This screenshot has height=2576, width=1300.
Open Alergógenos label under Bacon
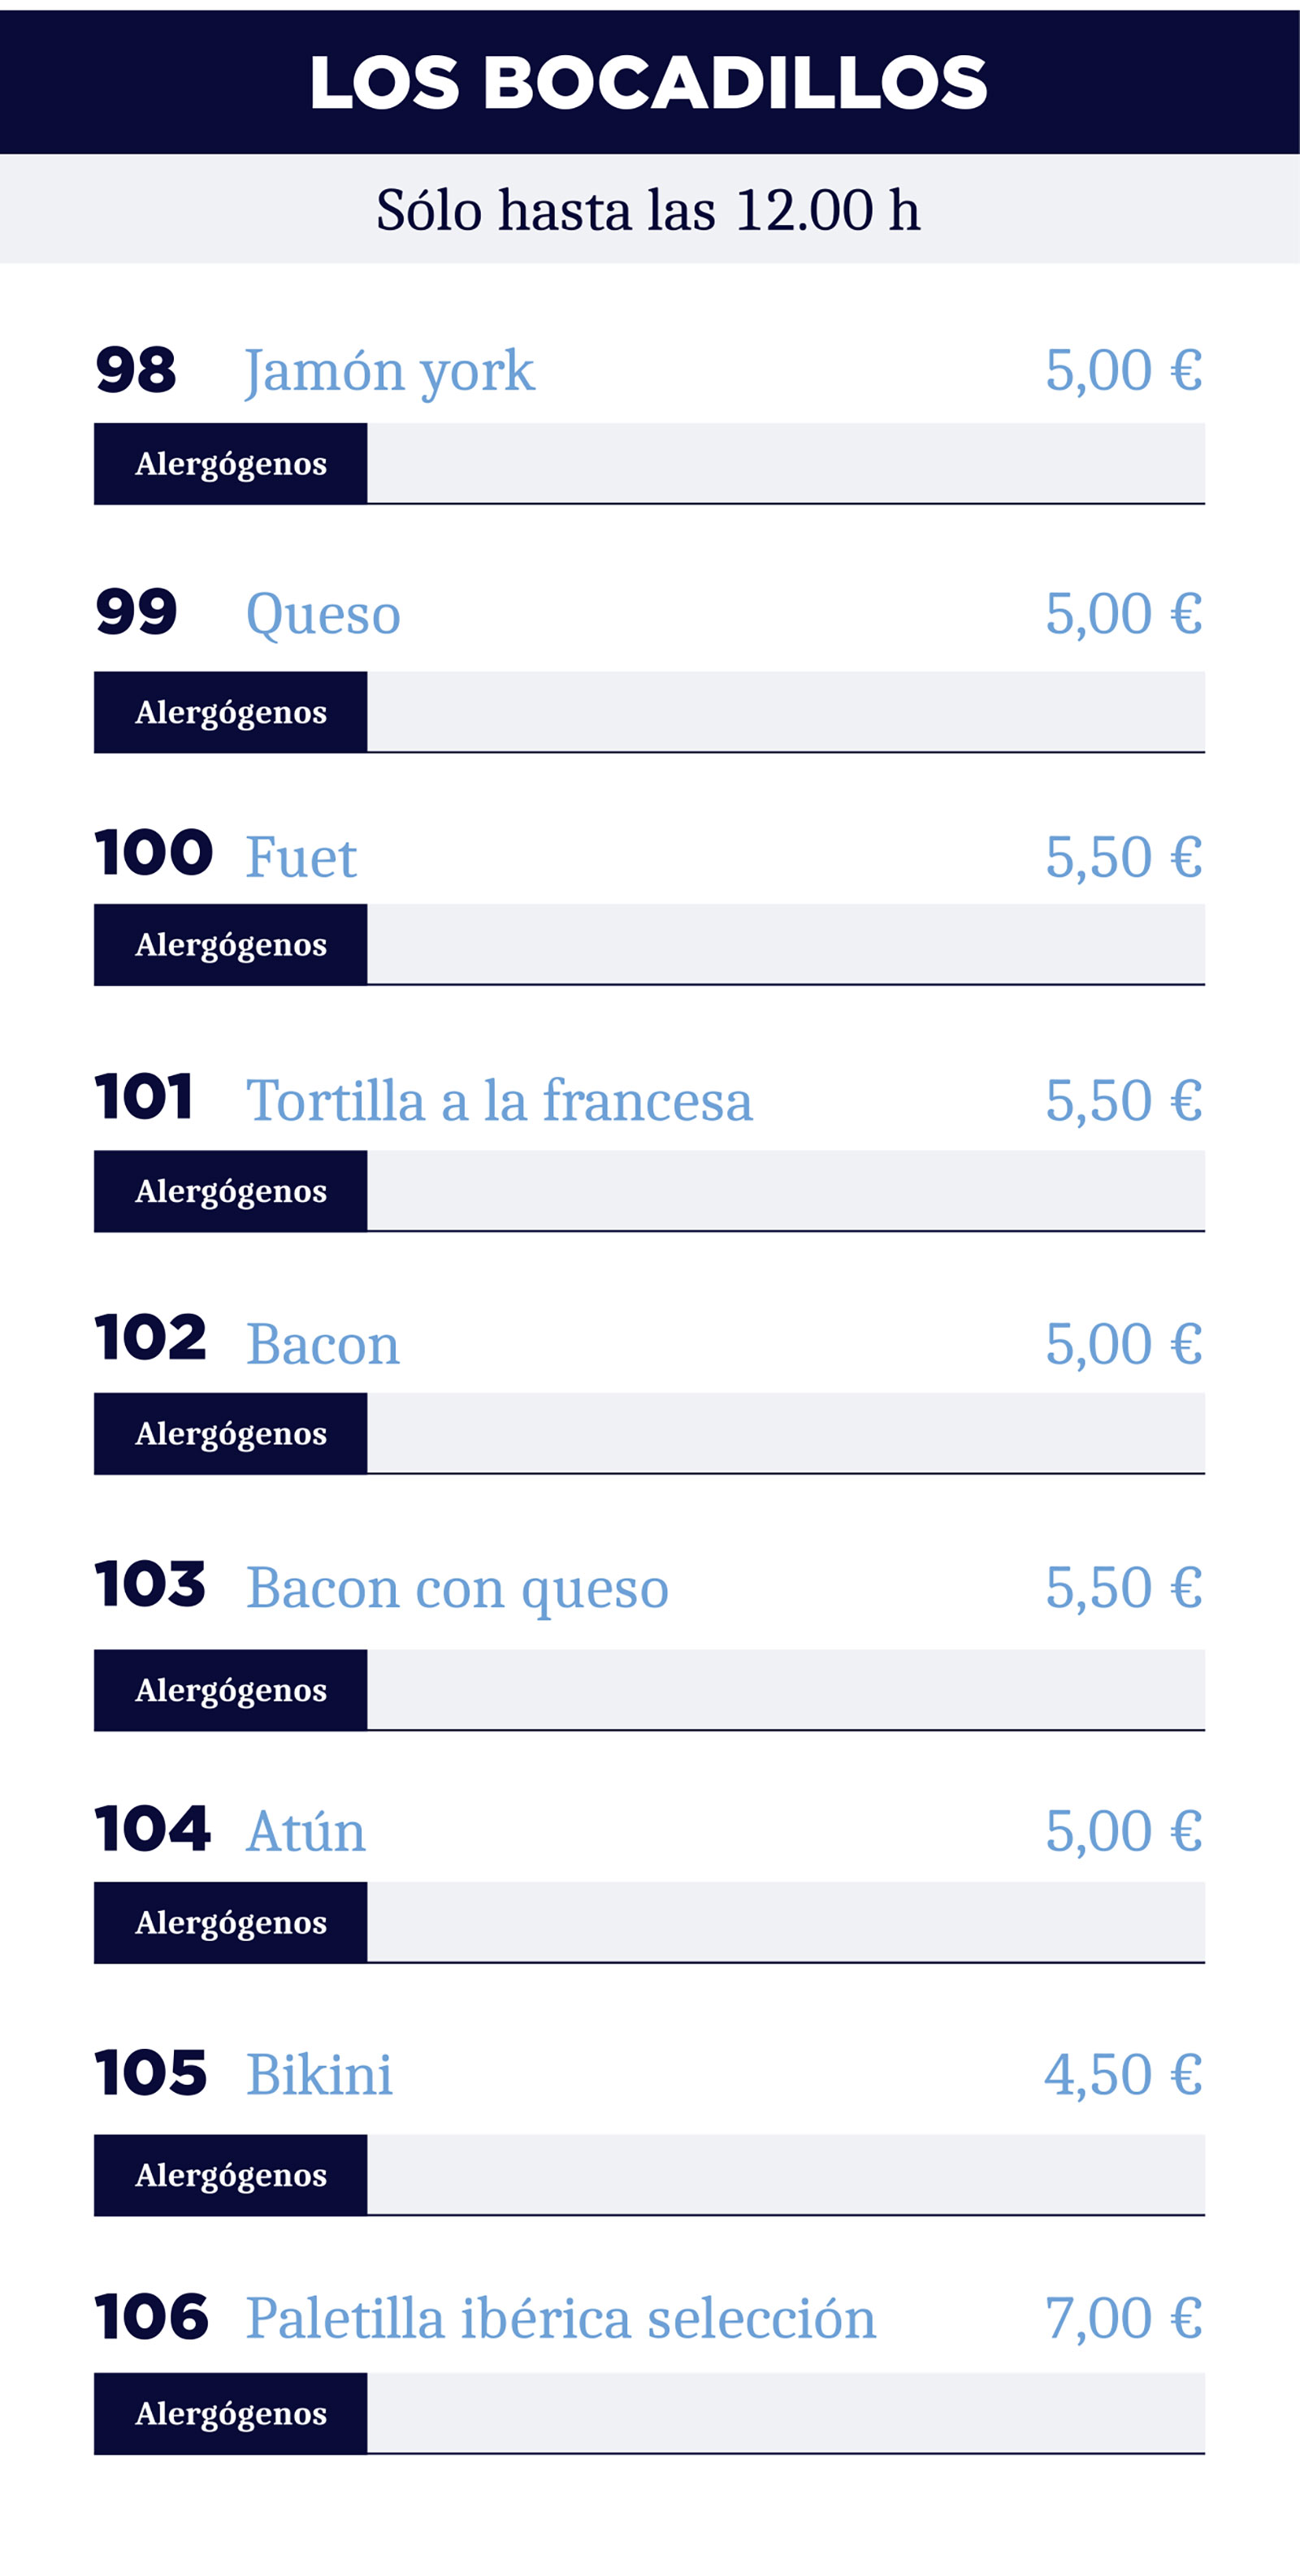(230, 1434)
